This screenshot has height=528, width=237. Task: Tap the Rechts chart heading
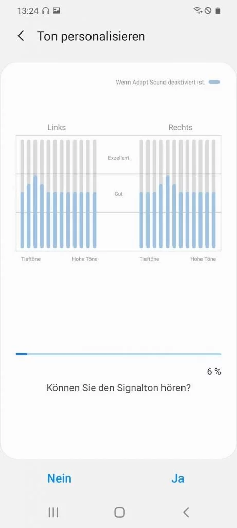click(180, 127)
